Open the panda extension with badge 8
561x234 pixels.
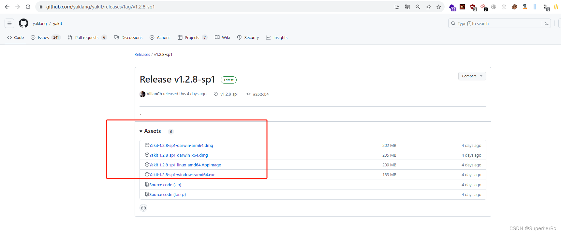click(x=546, y=7)
